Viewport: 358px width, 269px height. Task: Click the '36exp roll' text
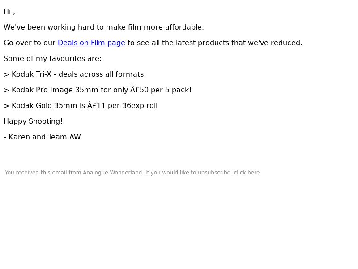[x=140, y=106]
